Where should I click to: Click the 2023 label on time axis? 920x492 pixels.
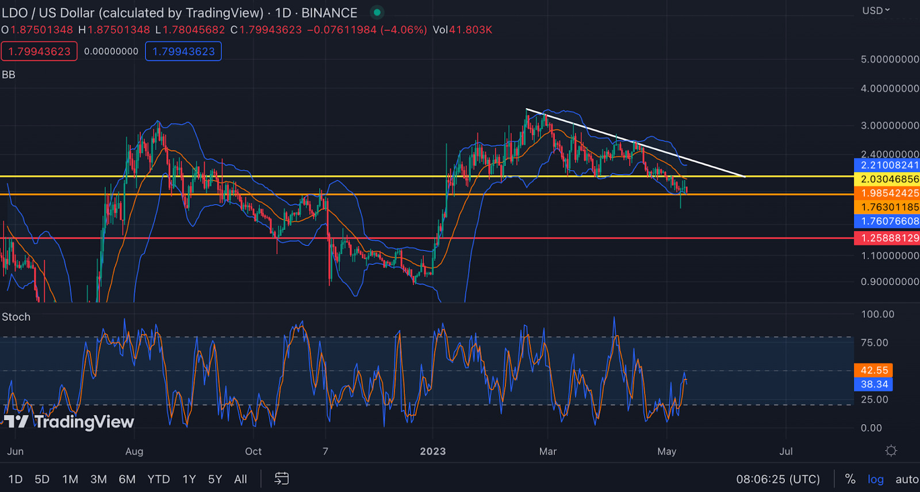coord(433,451)
